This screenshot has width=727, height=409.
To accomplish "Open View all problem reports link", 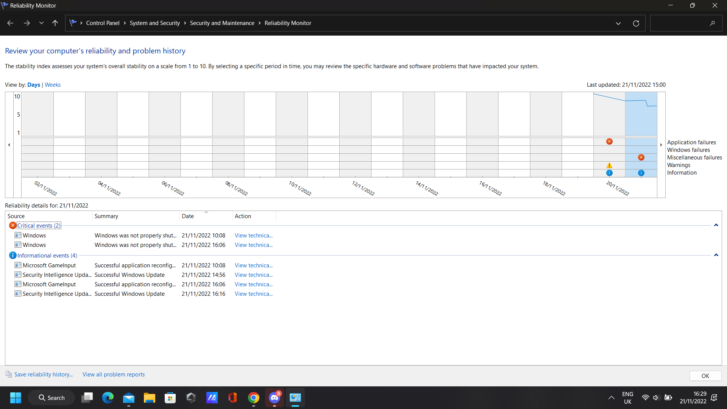I will coord(114,375).
